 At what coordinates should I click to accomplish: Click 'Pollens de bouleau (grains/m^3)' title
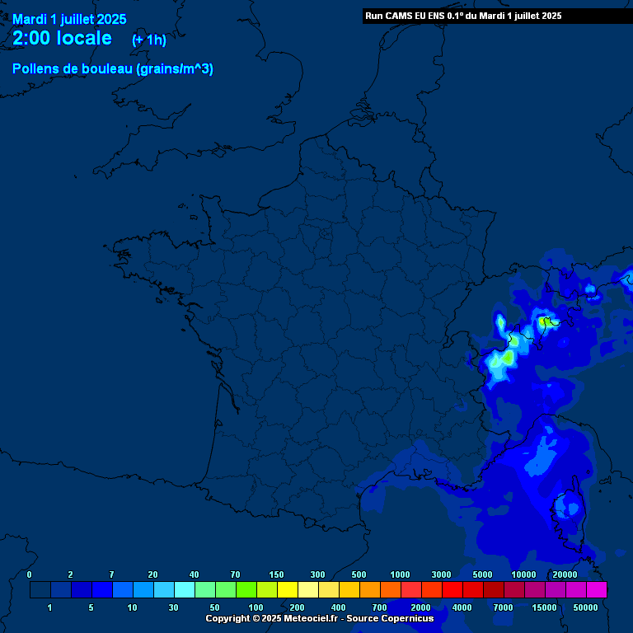click(x=113, y=68)
